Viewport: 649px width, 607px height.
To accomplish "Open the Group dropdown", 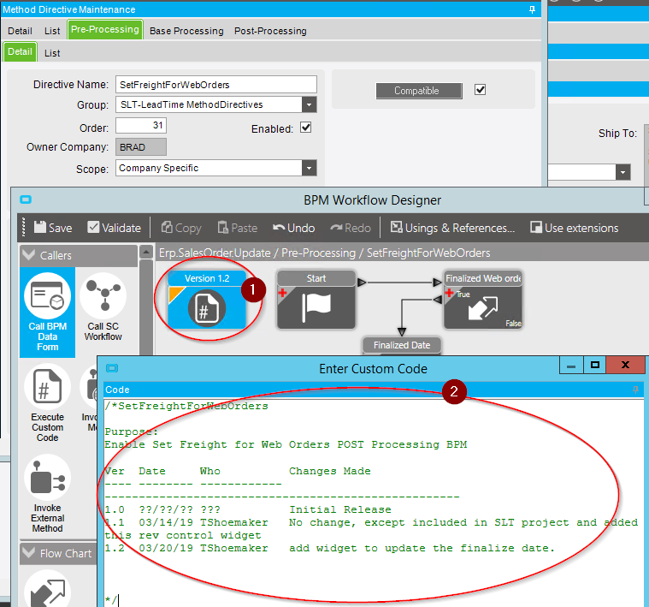I will click(x=310, y=104).
